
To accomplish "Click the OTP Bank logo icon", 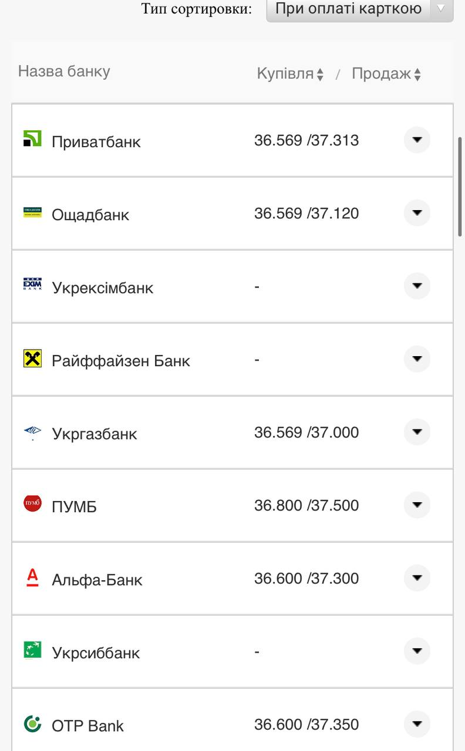I will [x=32, y=723].
